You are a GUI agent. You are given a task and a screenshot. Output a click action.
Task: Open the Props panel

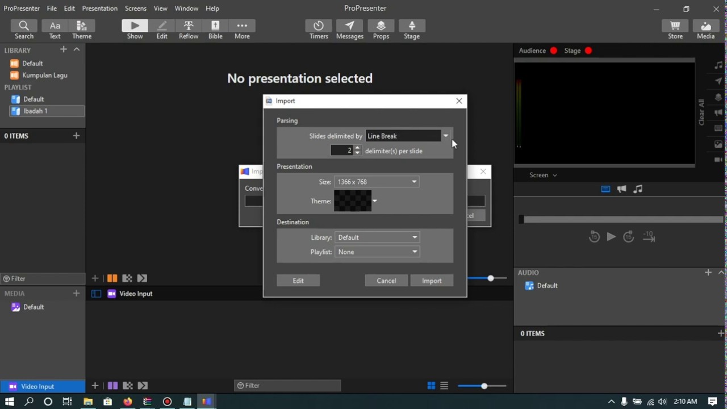[x=381, y=30]
